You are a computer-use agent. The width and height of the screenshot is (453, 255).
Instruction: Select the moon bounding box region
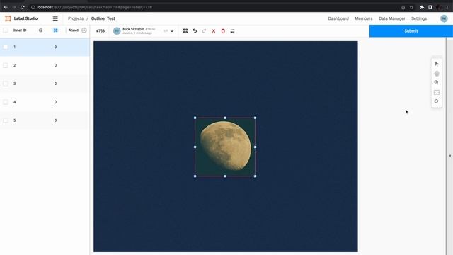[225, 147]
